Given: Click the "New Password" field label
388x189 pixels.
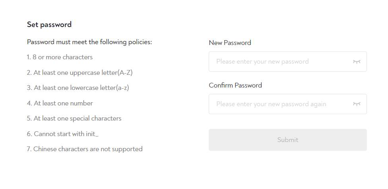Looking at the screenshot, I should [x=230, y=43].
